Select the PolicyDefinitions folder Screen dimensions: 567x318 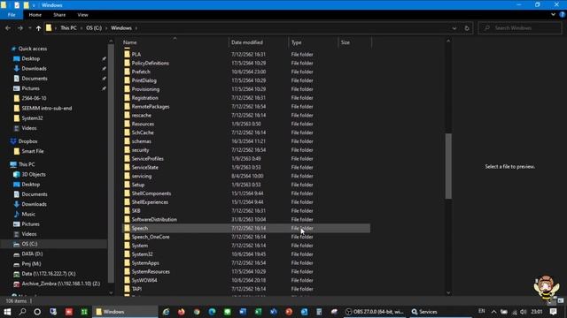(x=150, y=63)
